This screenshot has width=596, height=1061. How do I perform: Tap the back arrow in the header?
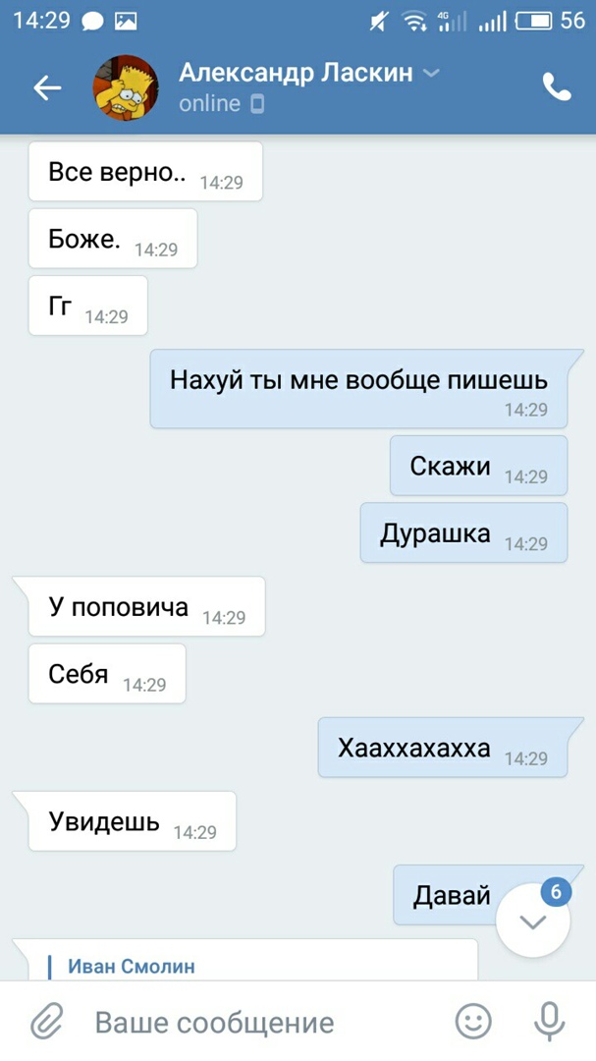[x=47, y=88]
